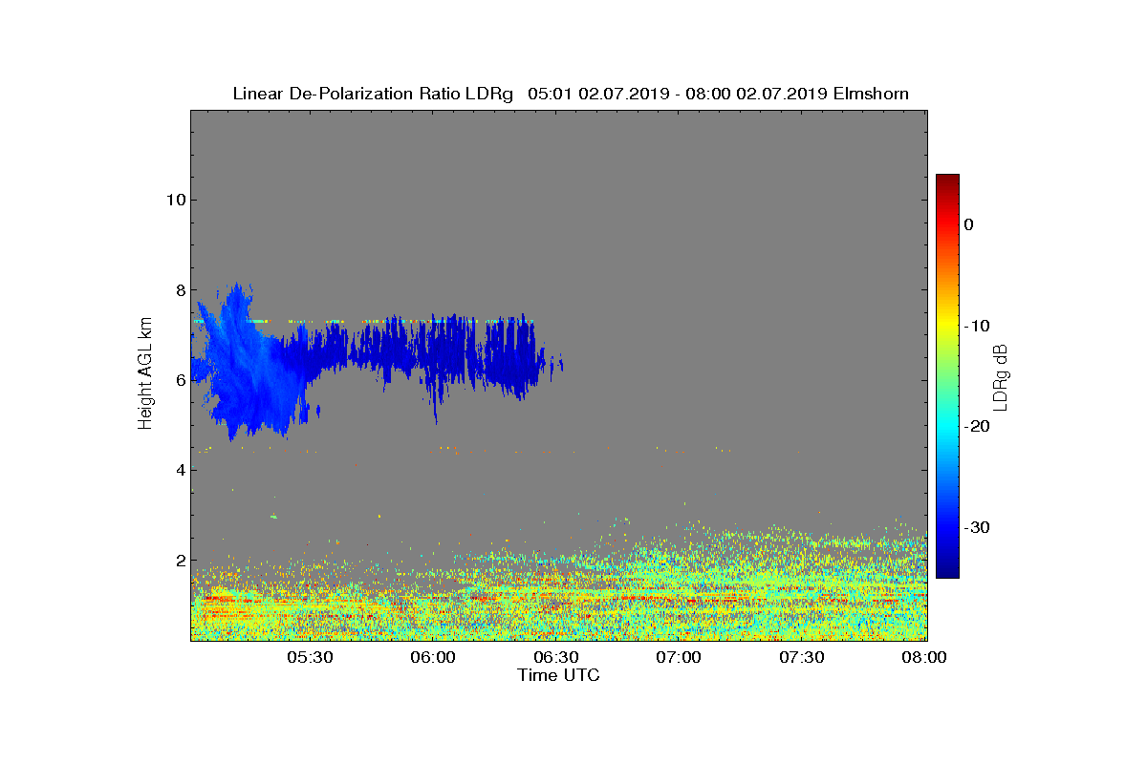Click the "Elmshorn" station name in title
The height and width of the screenshot is (764, 1147).
871,94
